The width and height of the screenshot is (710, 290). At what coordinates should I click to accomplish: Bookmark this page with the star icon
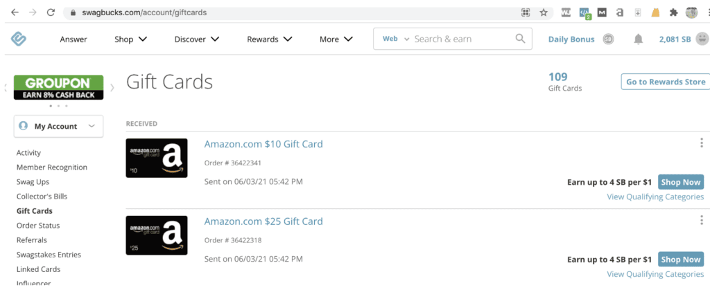click(544, 12)
